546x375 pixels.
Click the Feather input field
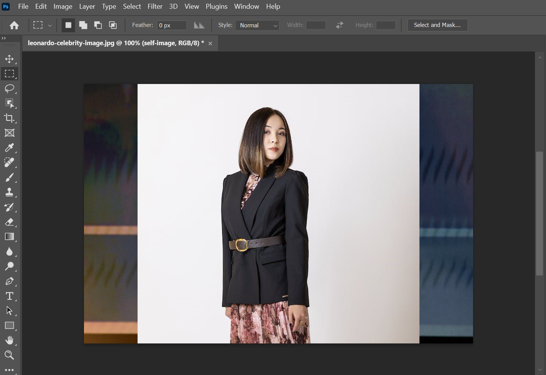point(172,25)
